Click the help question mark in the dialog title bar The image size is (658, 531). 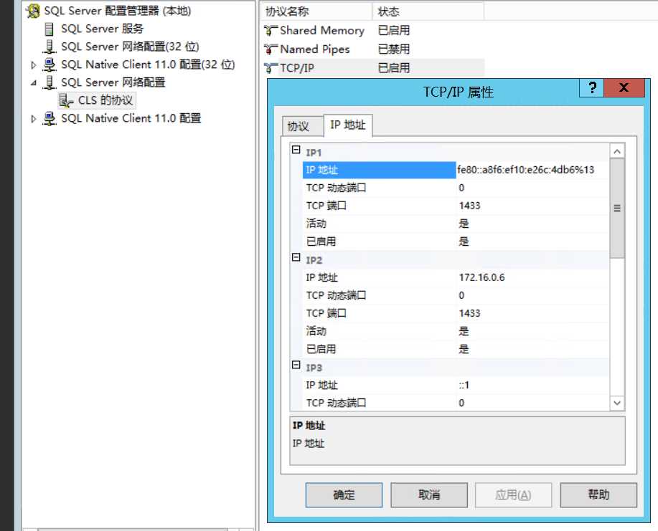pos(592,88)
